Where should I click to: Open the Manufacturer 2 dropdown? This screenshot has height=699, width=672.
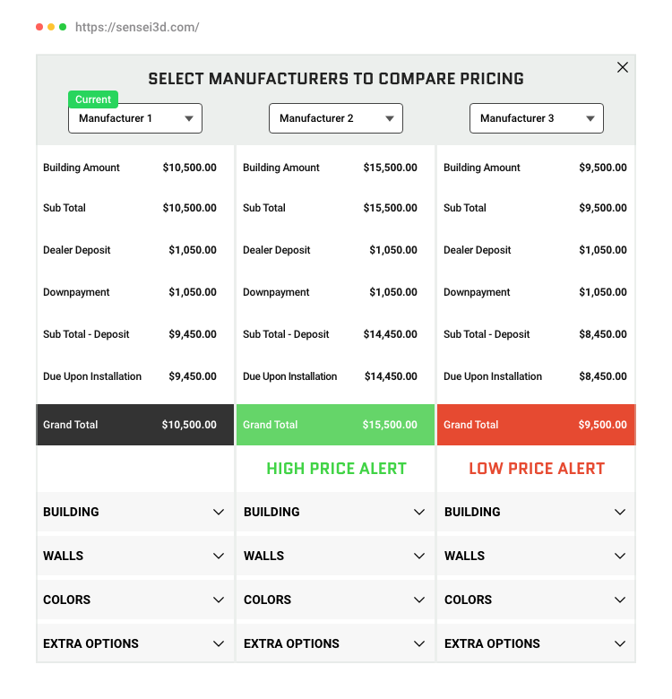[x=336, y=118]
